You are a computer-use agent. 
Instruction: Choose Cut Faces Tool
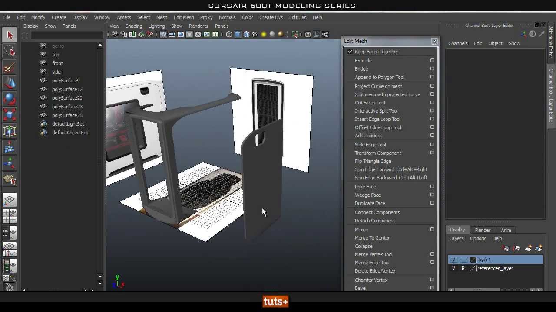click(x=370, y=103)
